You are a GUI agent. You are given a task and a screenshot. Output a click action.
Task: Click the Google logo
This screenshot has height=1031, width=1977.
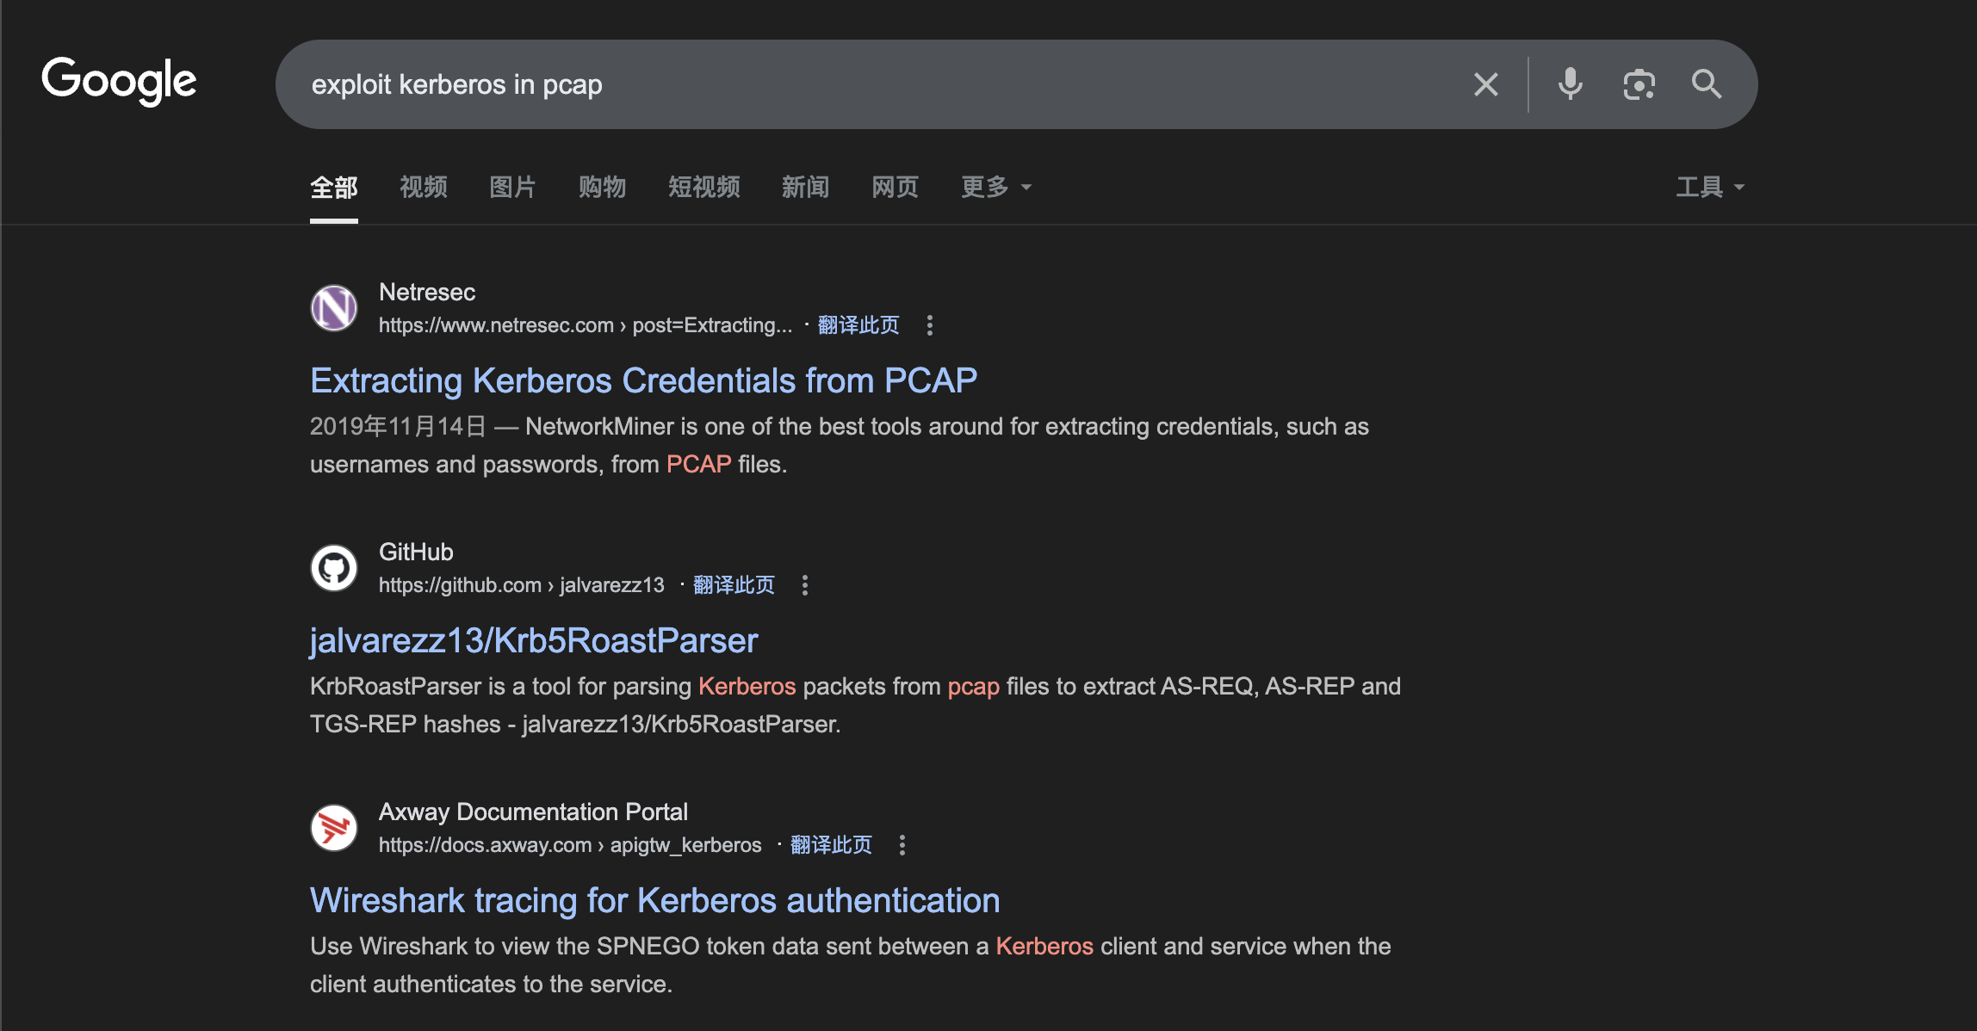(119, 81)
